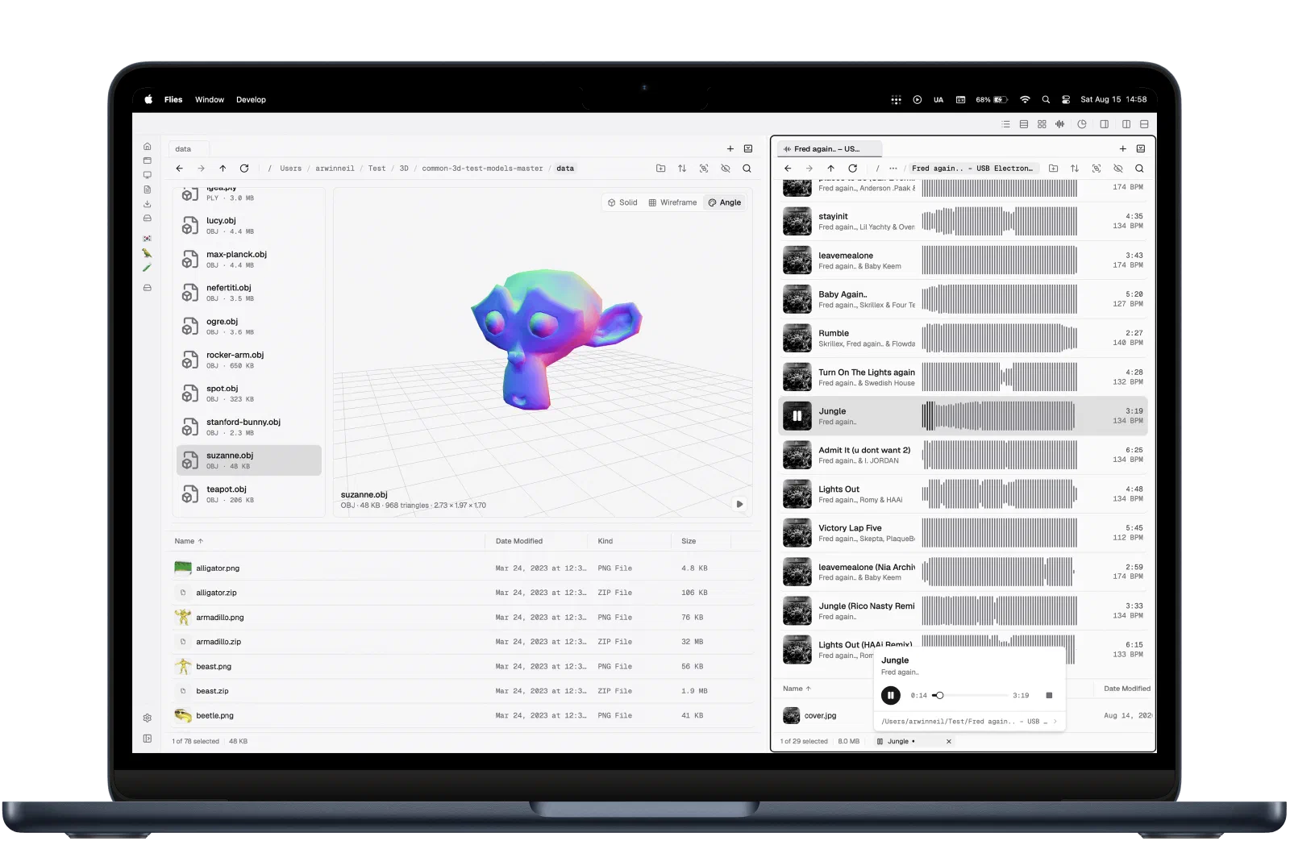The height and width of the screenshot is (841, 1290).
Task: Open sort options in data pane
Action: (682, 169)
